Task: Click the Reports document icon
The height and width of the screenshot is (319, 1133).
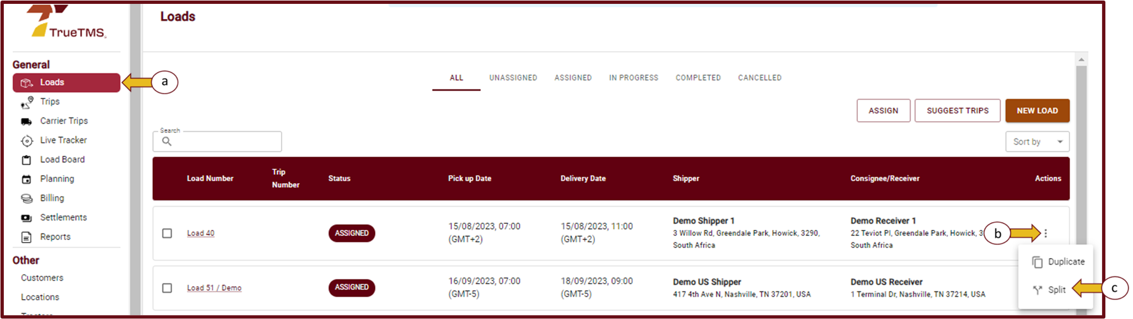Action: point(27,237)
